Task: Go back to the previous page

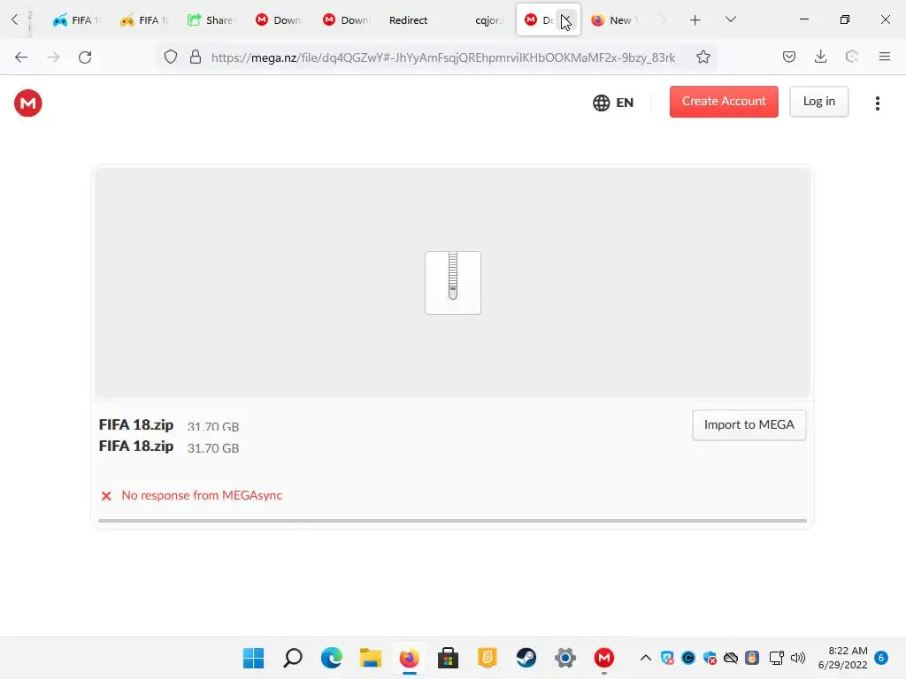Action: pyautogui.click(x=21, y=57)
